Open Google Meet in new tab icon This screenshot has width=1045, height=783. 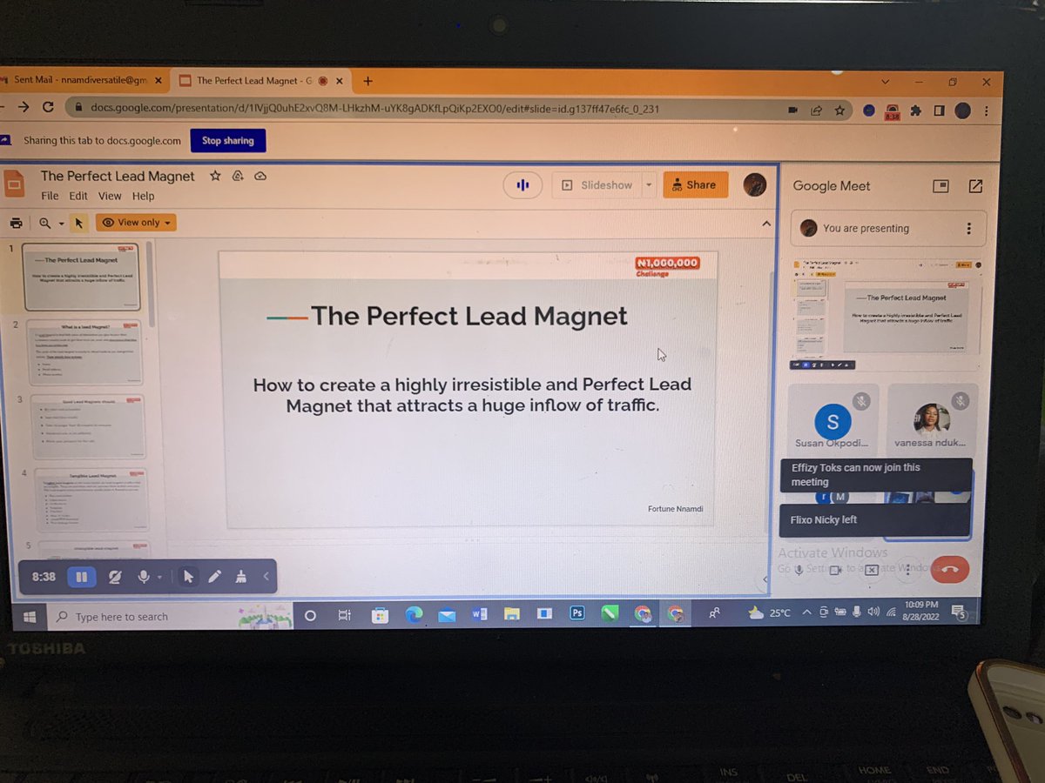tap(975, 186)
